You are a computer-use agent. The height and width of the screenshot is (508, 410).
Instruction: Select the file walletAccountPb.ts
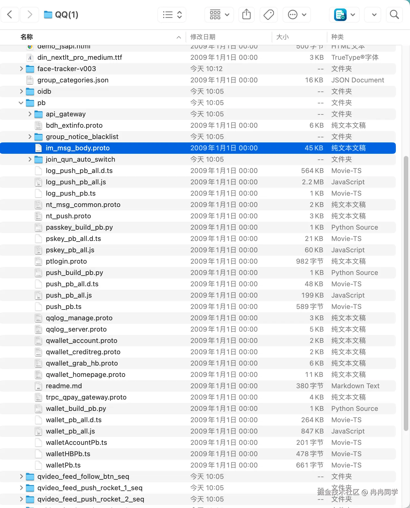point(198,443)
